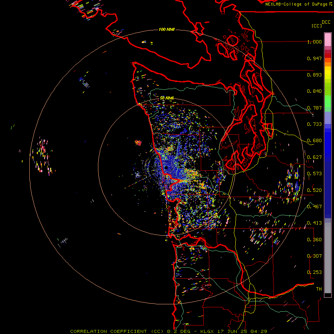Click the NEXLAB-College of DuPage credit text
The image size is (334, 334).
pos(296,4)
